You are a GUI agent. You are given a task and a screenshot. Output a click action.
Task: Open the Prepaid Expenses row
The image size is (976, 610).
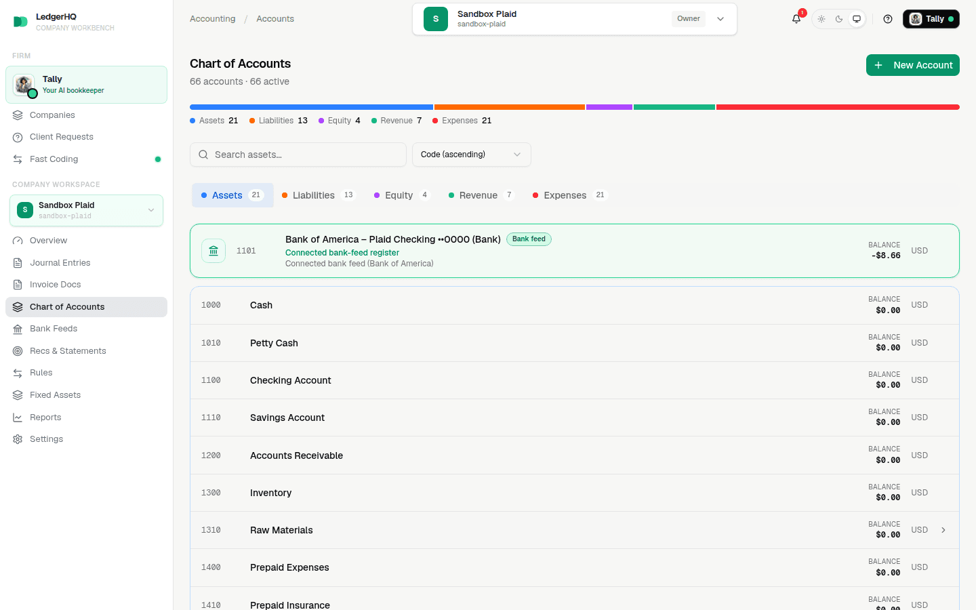click(x=575, y=567)
